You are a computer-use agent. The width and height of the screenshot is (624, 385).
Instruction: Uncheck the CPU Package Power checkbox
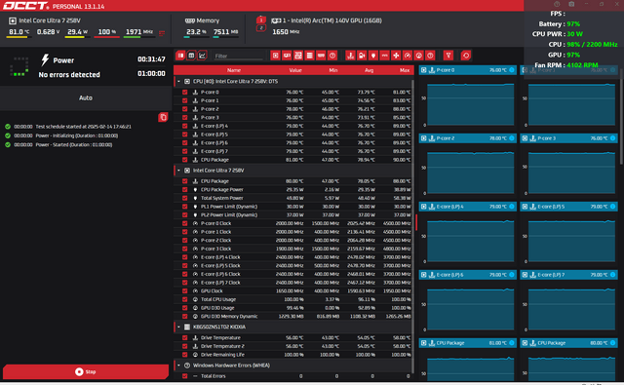coord(184,190)
